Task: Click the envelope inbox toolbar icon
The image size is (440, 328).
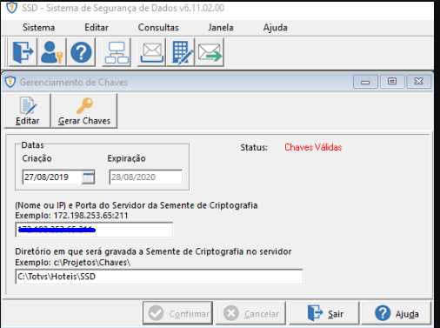Action: pyautogui.click(x=151, y=52)
